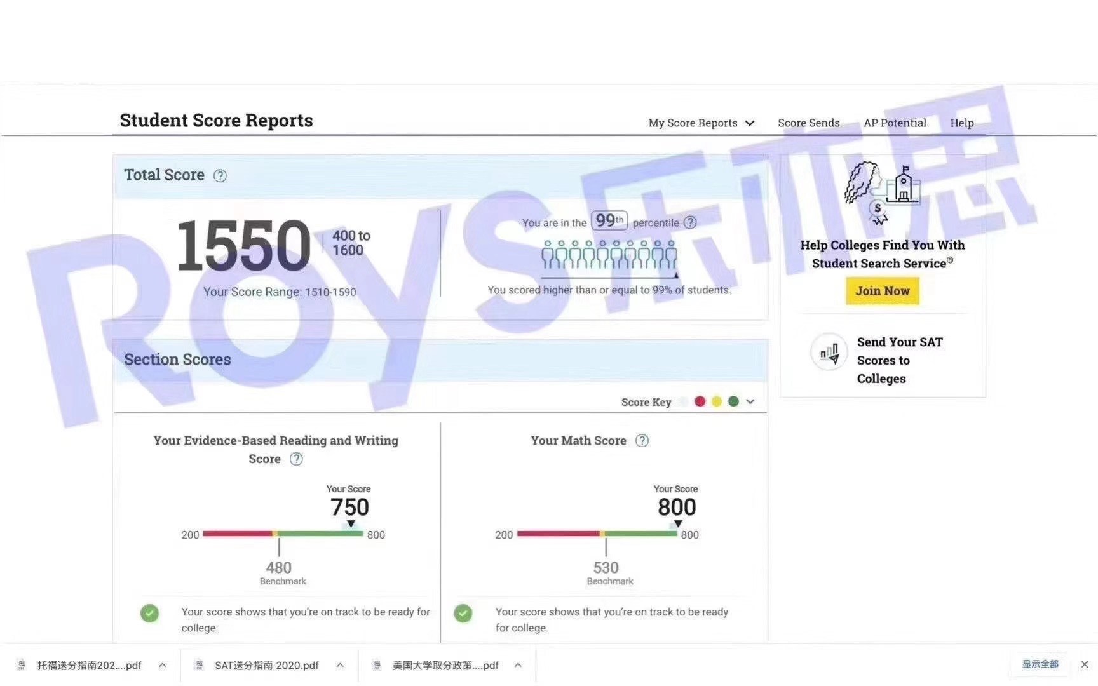This screenshot has width=1098, height=686.
Task: Open options arrow for SAT送分指南 2020.pdf
Action: [341, 665]
